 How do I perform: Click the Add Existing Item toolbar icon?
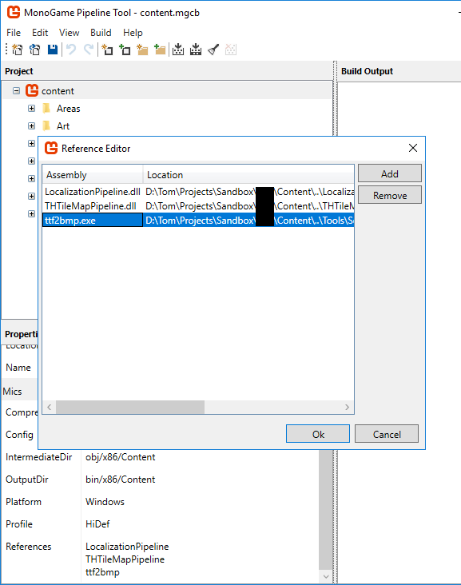click(x=125, y=50)
